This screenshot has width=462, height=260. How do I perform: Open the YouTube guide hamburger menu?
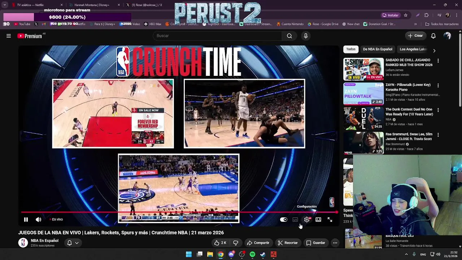pos(9,36)
